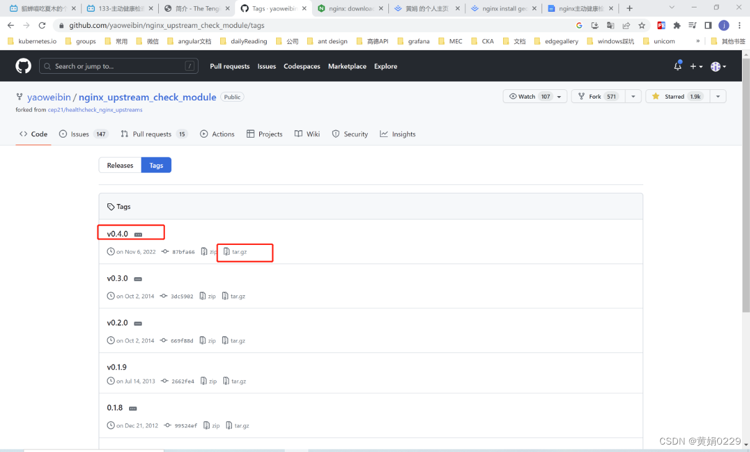Viewport: 750px width, 452px height.
Task: Download the v0.2.0 tar.gz archive
Action: click(x=234, y=340)
